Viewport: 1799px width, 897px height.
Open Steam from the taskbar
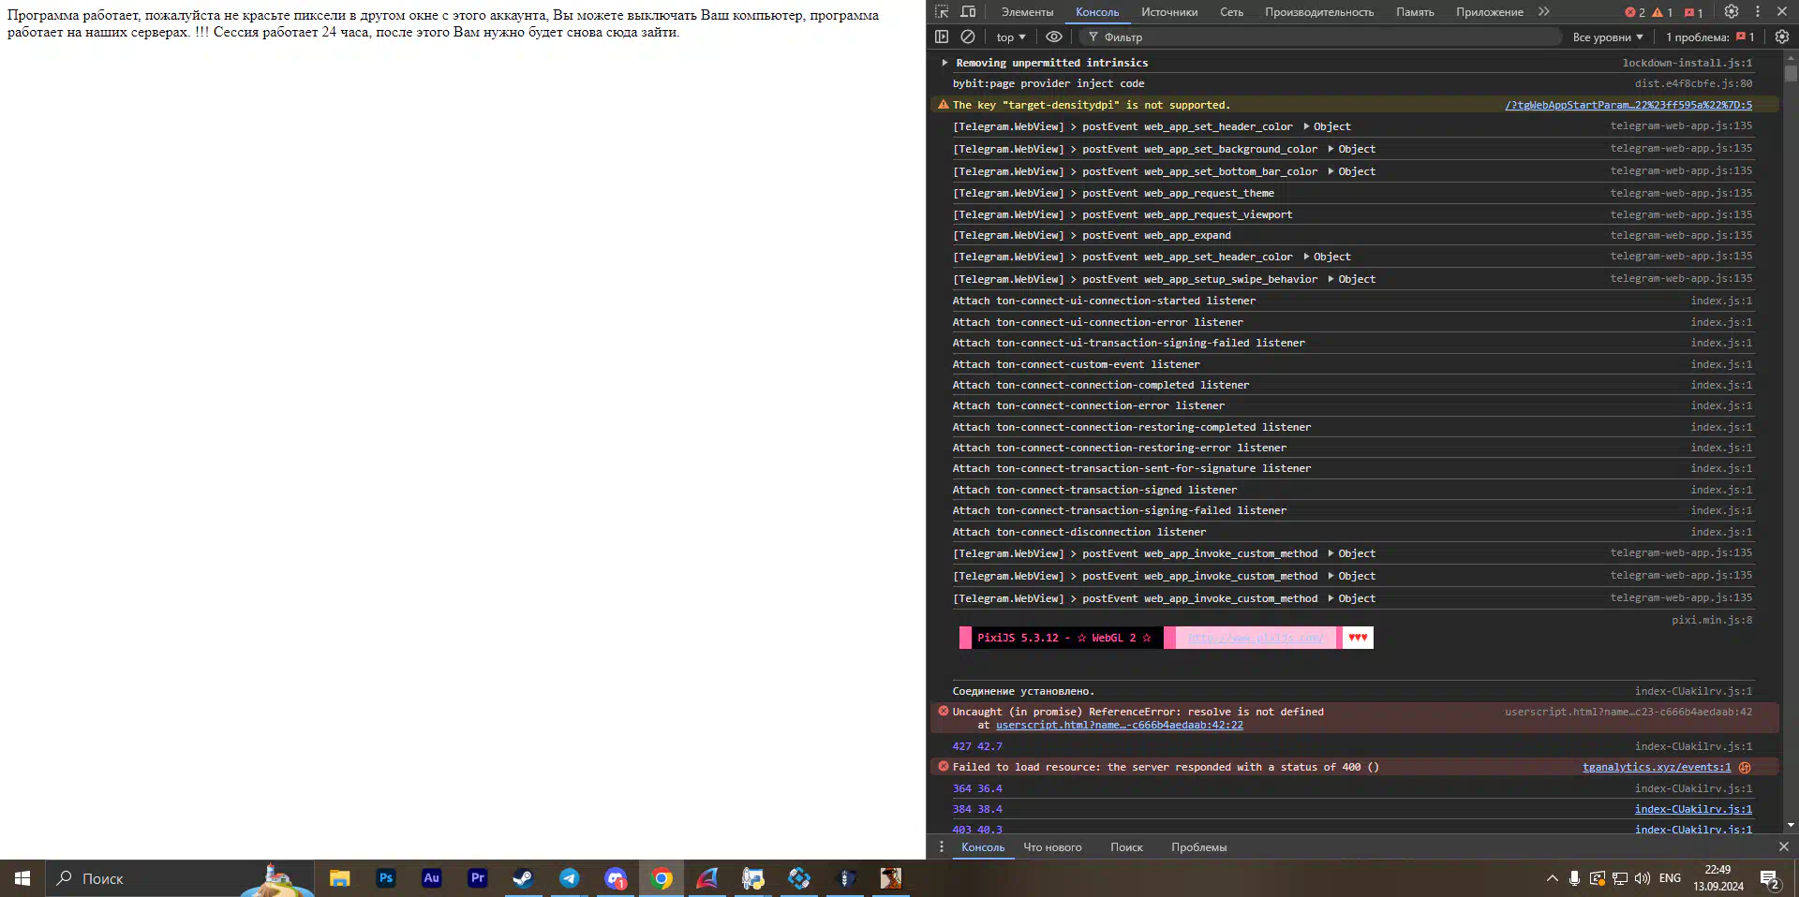click(x=523, y=878)
